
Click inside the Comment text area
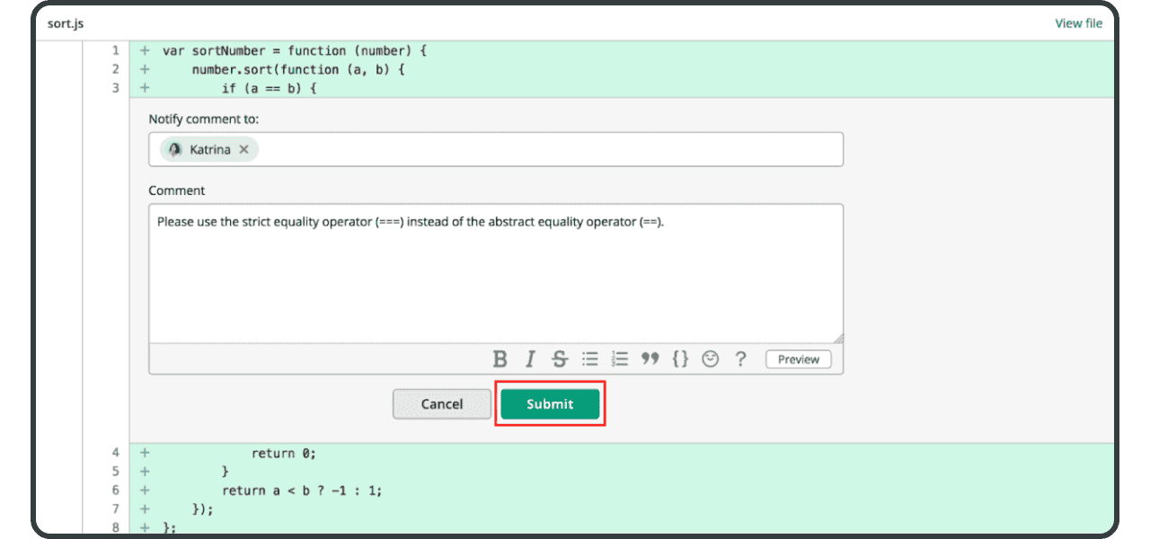[494, 278]
